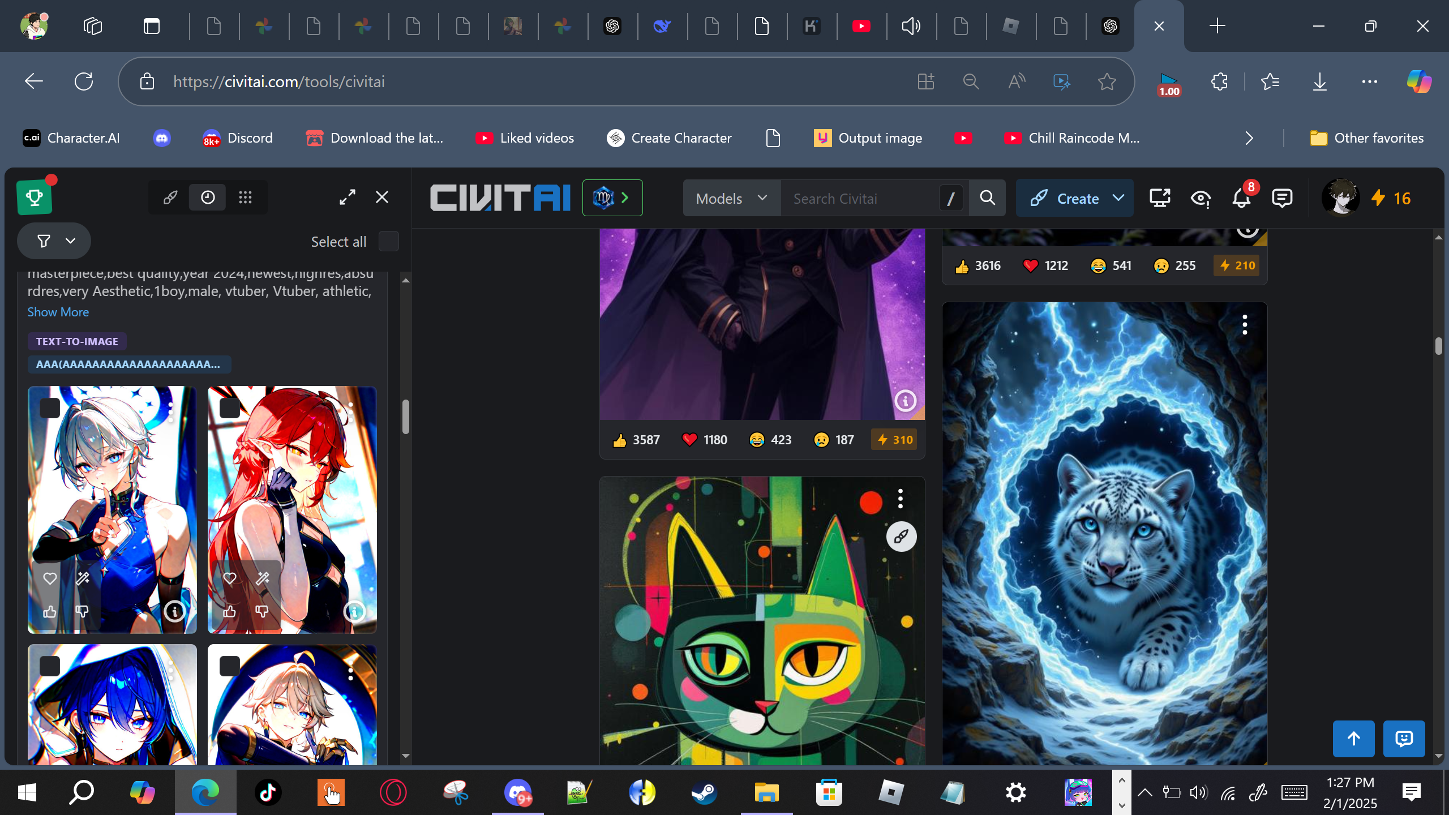Open the chat messages icon in header
1449x815 pixels.
pyautogui.click(x=1281, y=198)
